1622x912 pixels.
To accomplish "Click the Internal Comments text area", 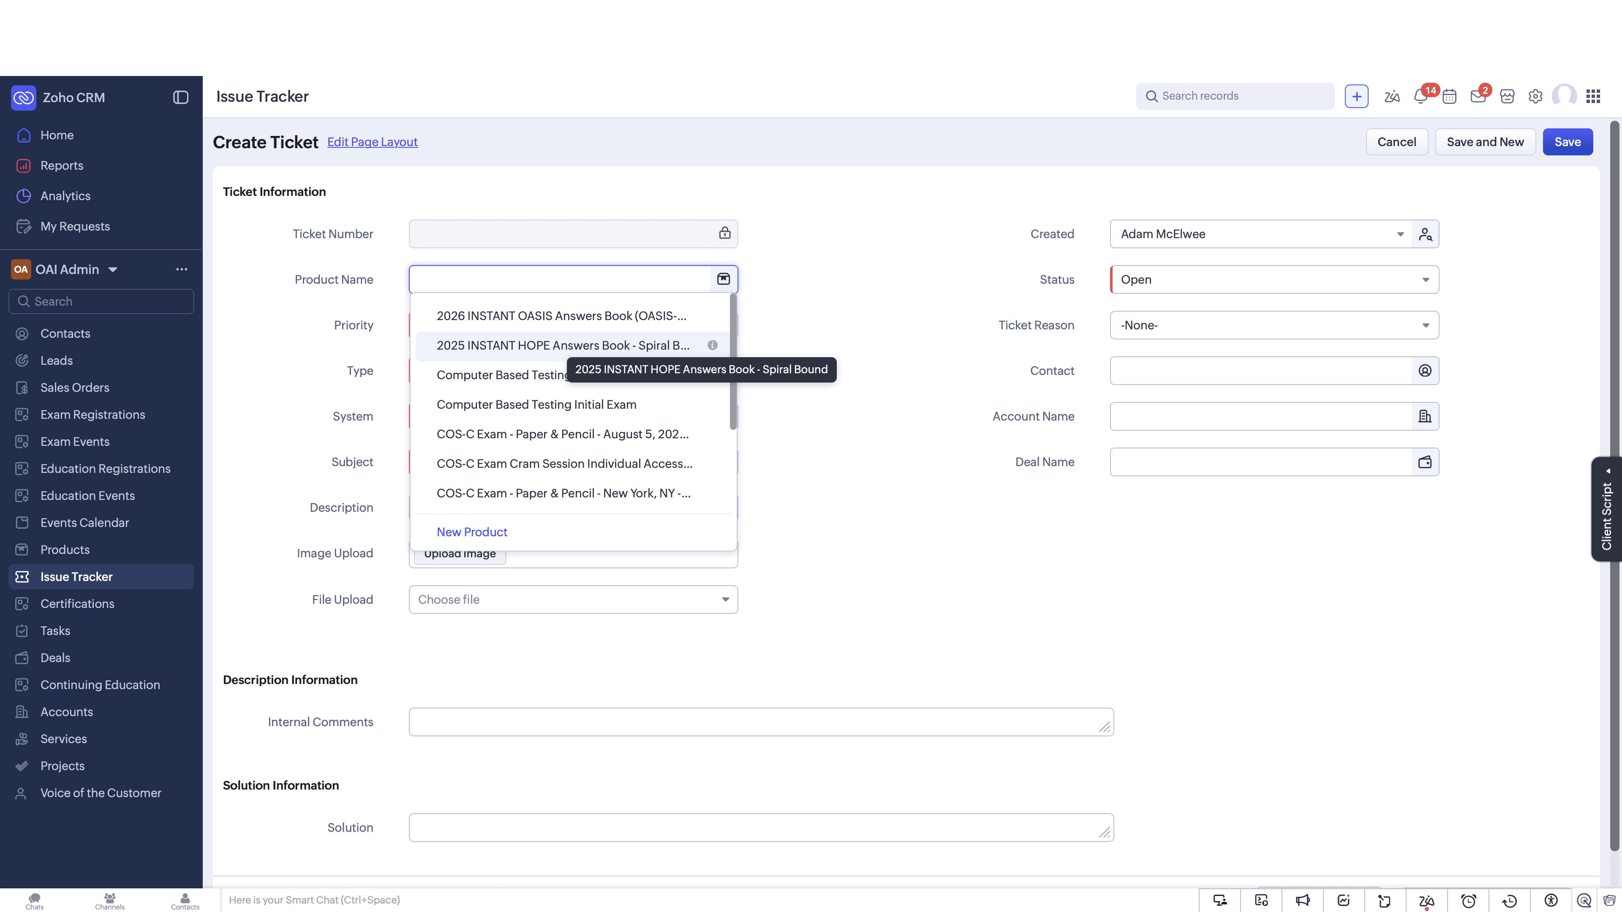I will tap(761, 722).
